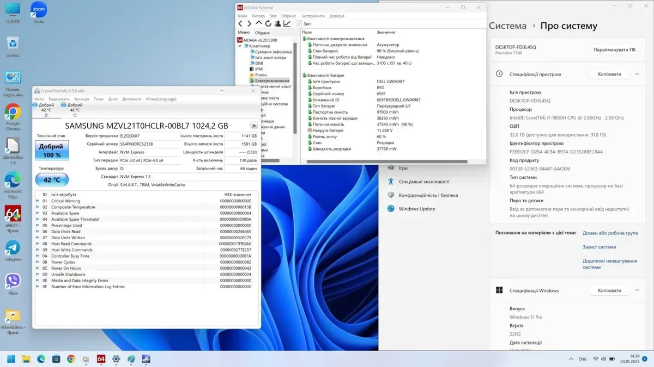654x367 pixels.
Task: Collapse the Комп'ютер tree node in AIDA64
Action: [240, 46]
